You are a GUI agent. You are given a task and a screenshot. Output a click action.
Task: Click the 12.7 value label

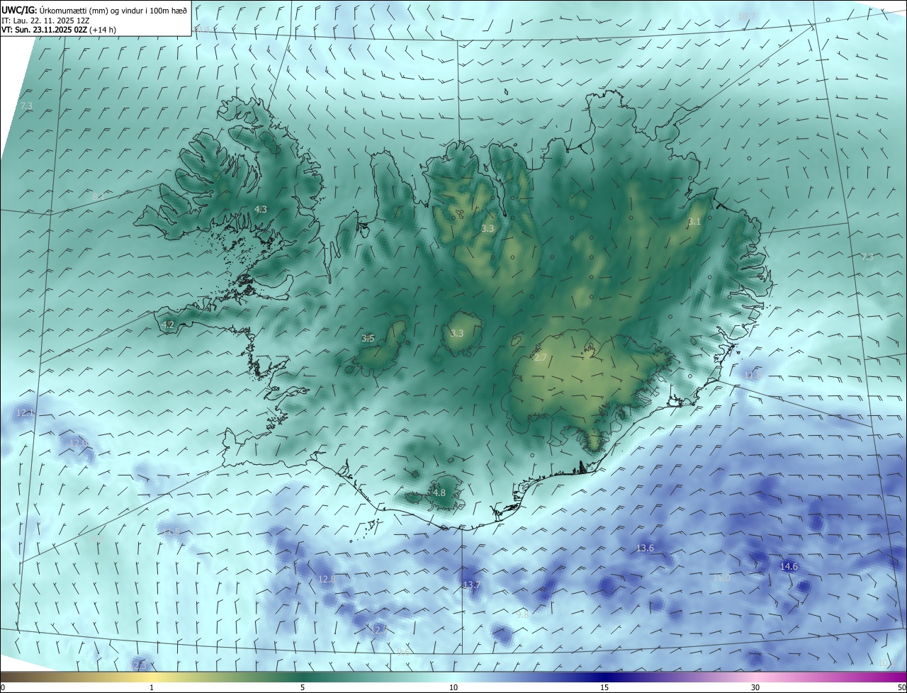[379, 629]
